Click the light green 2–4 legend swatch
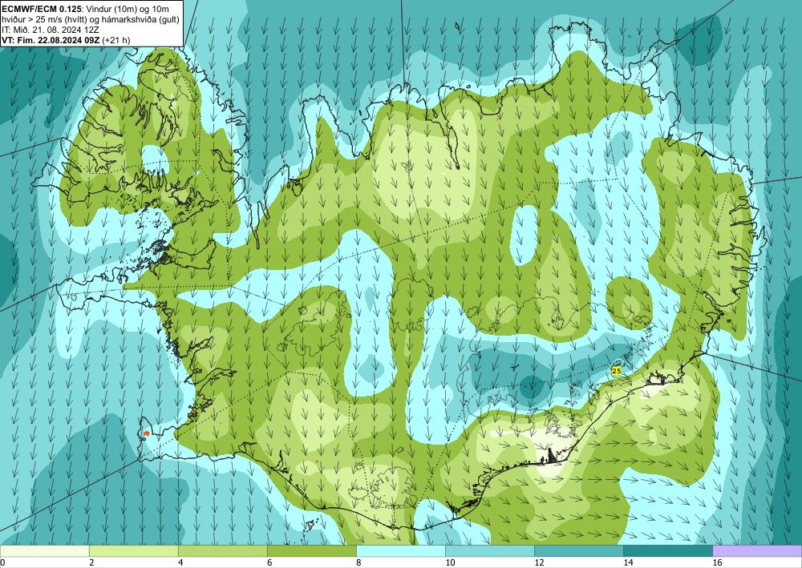Viewport: 802px width, 568px height. [133, 551]
